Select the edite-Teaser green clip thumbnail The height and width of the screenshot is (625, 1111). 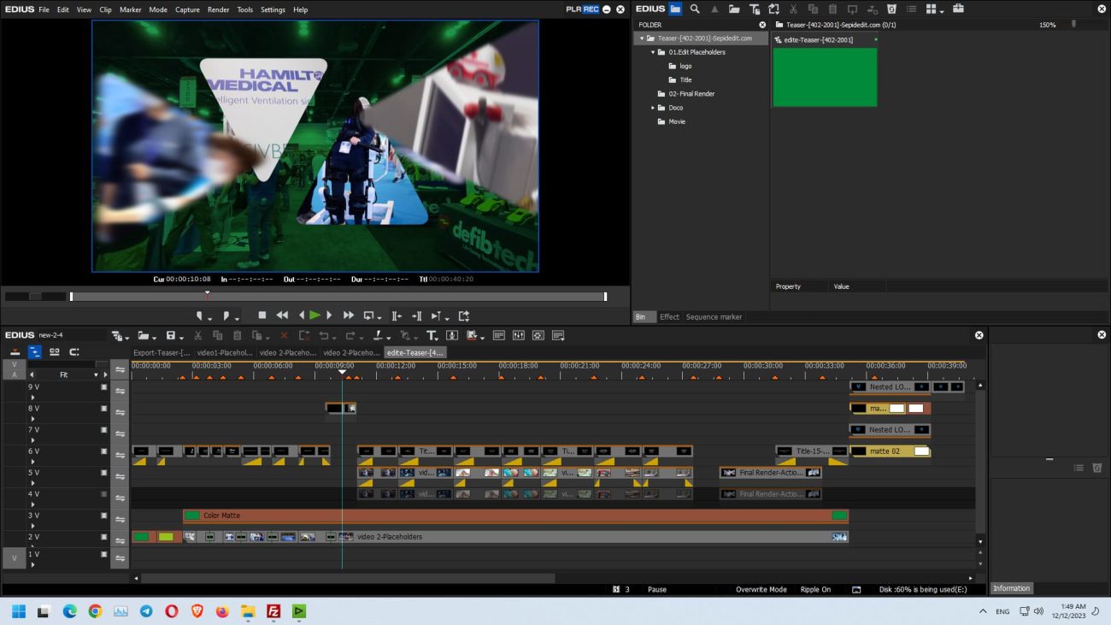click(825, 77)
